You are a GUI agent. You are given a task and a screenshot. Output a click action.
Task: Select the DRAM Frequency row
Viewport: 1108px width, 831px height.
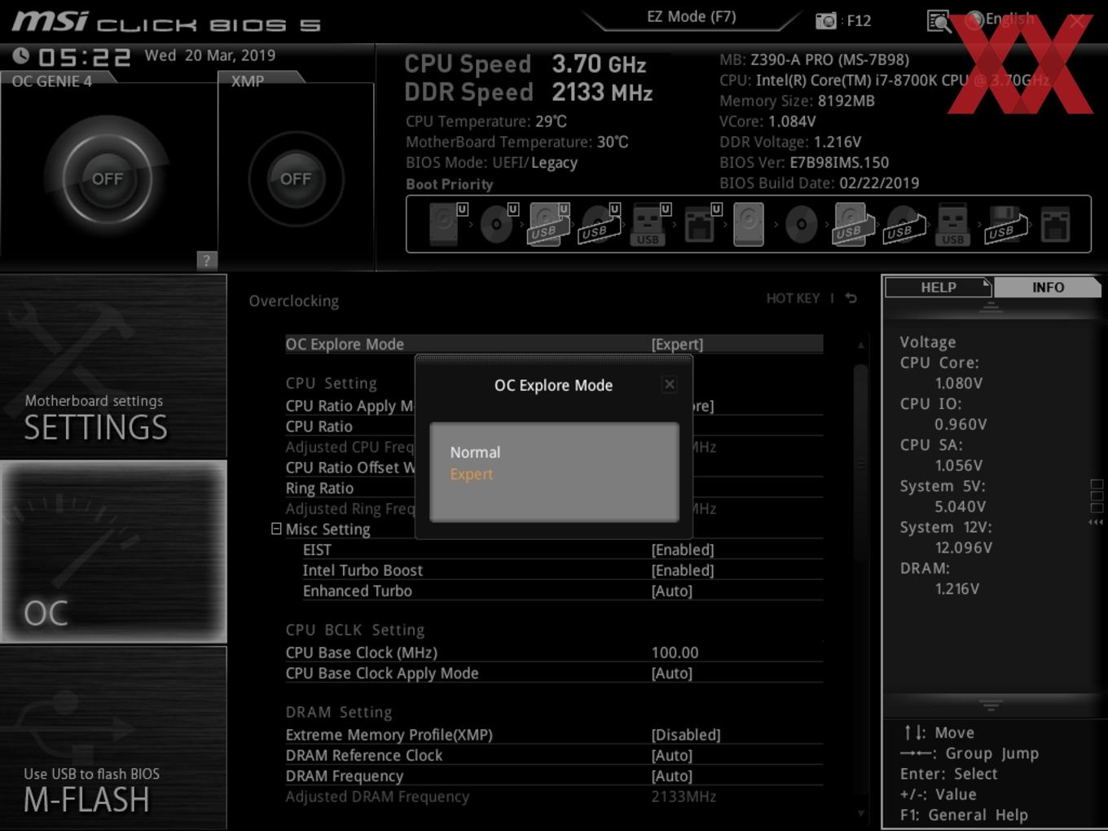554,776
